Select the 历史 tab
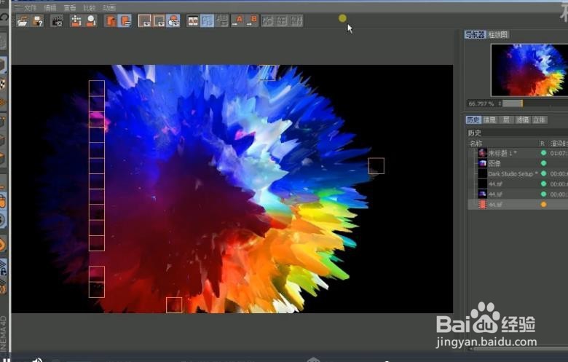This screenshot has width=568, height=362. point(473,119)
